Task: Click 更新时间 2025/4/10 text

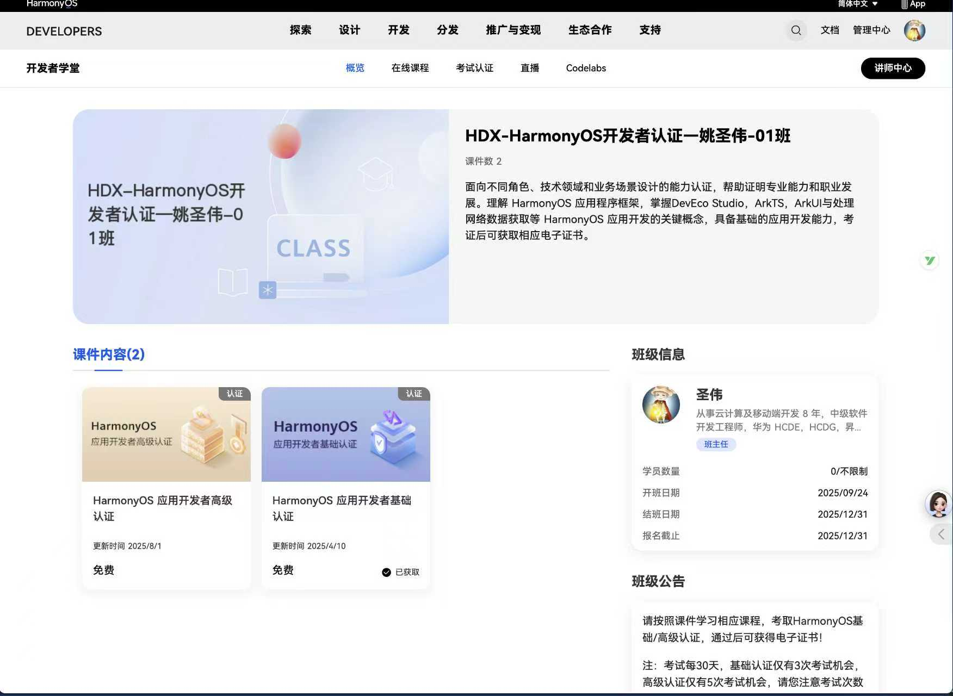Action: [309, 546]
